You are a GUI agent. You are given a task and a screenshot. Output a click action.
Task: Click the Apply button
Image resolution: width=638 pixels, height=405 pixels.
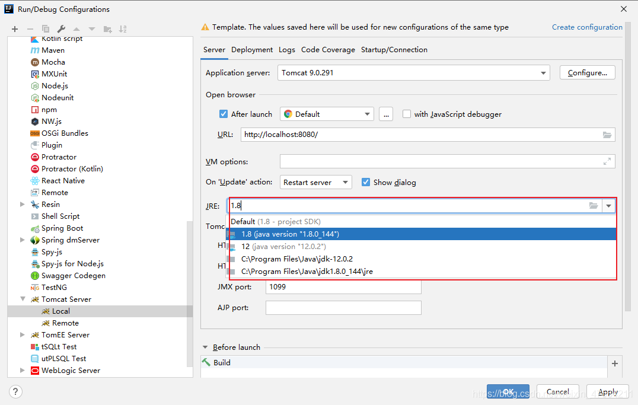click(608, 391)
